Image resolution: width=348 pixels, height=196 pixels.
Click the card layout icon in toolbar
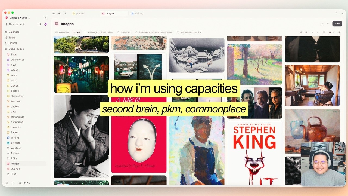coord(324,32)
